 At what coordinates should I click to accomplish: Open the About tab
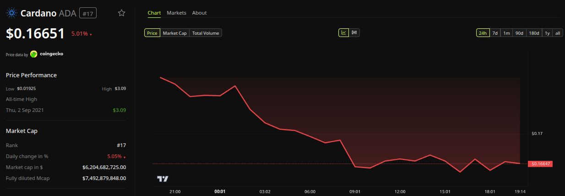(199, 13)
